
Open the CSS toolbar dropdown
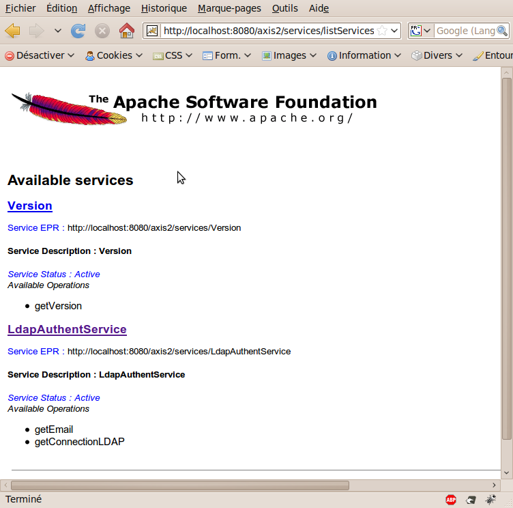(x=172, y=56)
